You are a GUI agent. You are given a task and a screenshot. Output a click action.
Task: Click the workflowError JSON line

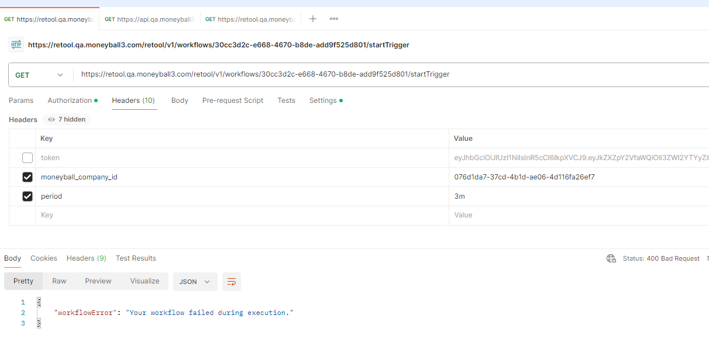click(x=173, y=313)
